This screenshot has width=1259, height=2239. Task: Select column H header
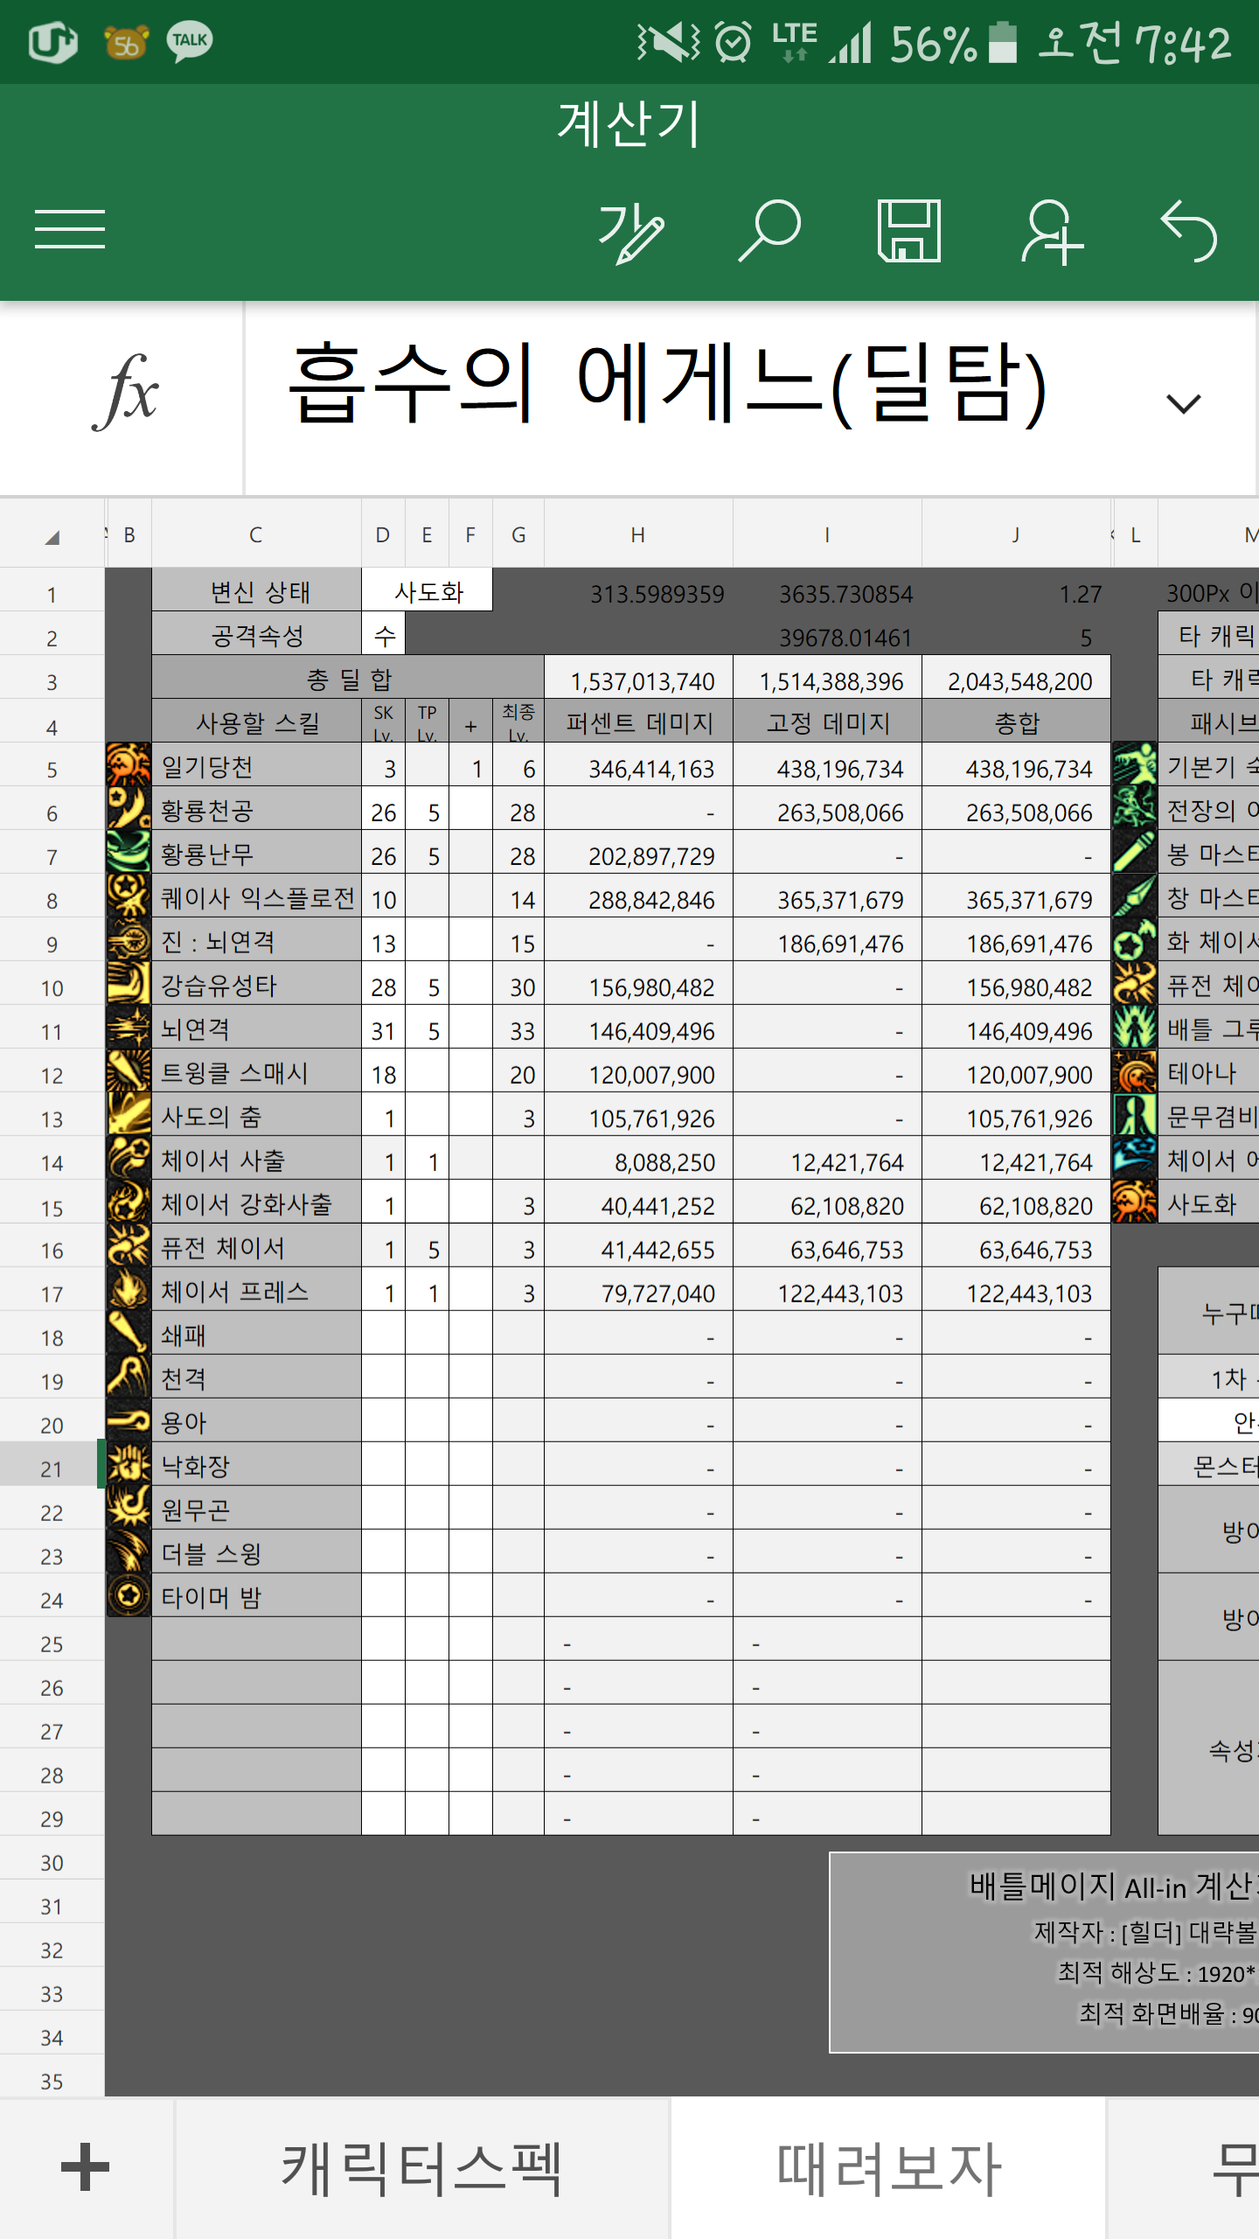pos(638,535)
